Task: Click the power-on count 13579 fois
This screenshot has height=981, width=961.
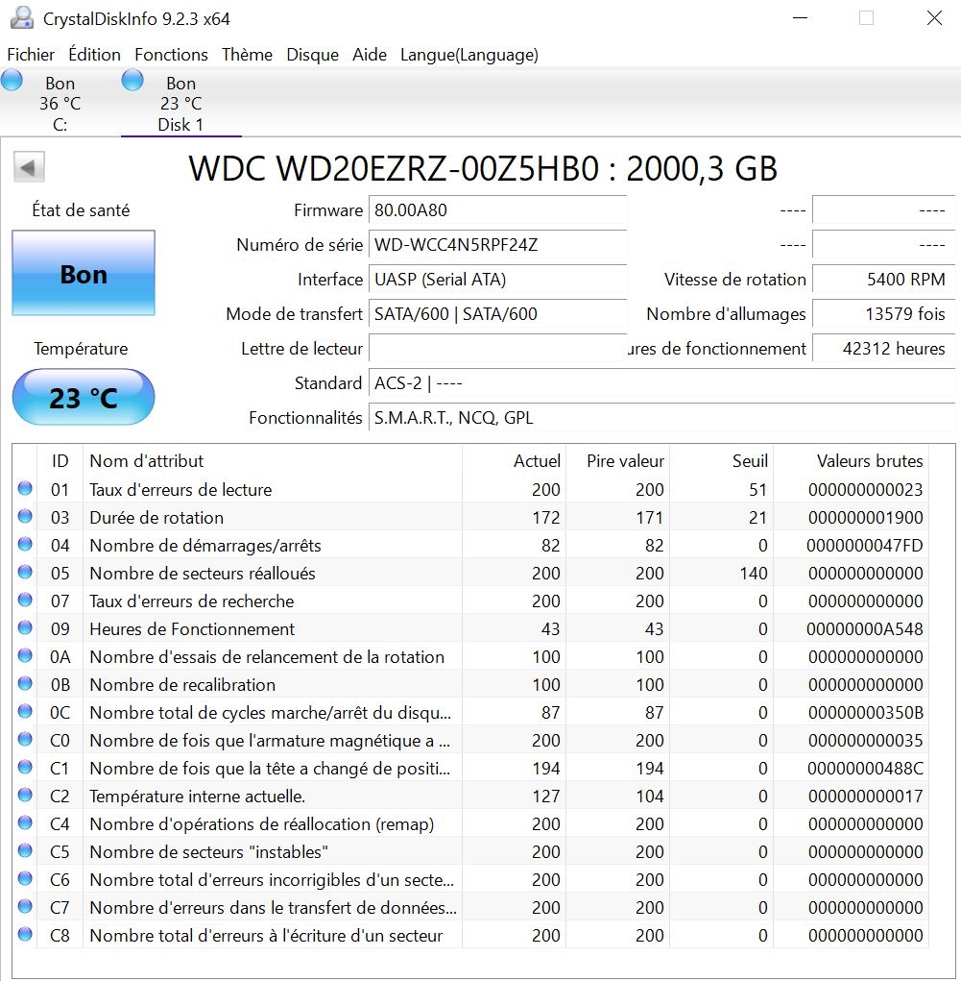Action: (883, 313)
